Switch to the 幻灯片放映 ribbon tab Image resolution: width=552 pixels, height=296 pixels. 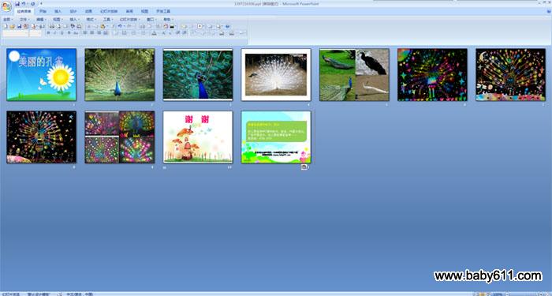point(109,11)
